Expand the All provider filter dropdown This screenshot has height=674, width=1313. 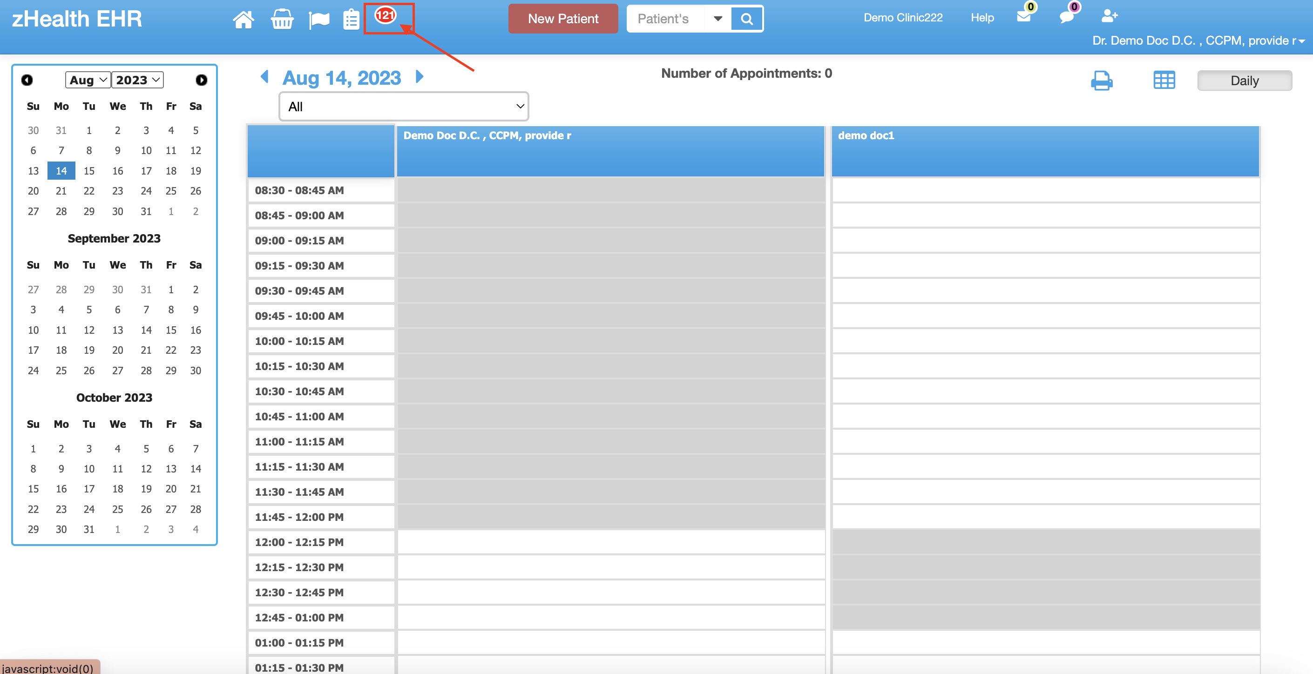tap(404, 107)
